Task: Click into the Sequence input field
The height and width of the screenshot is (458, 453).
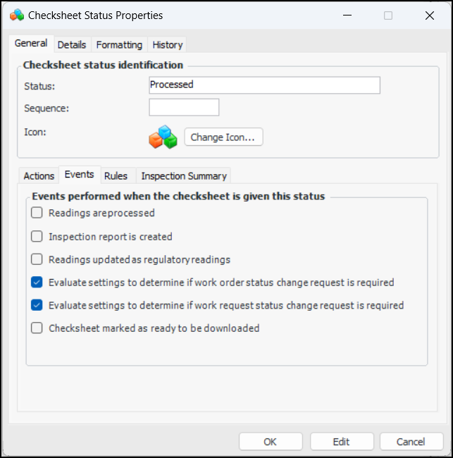Action: [184, 108]
